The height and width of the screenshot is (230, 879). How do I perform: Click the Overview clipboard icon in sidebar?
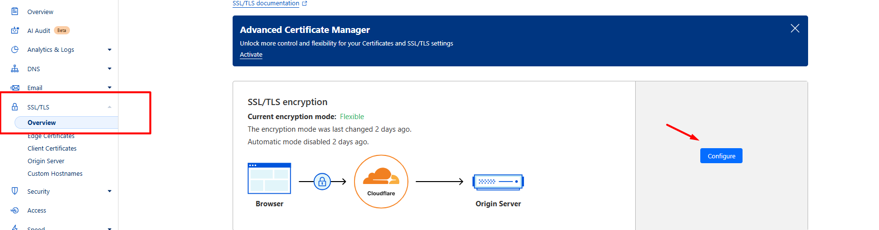[15, 11]
